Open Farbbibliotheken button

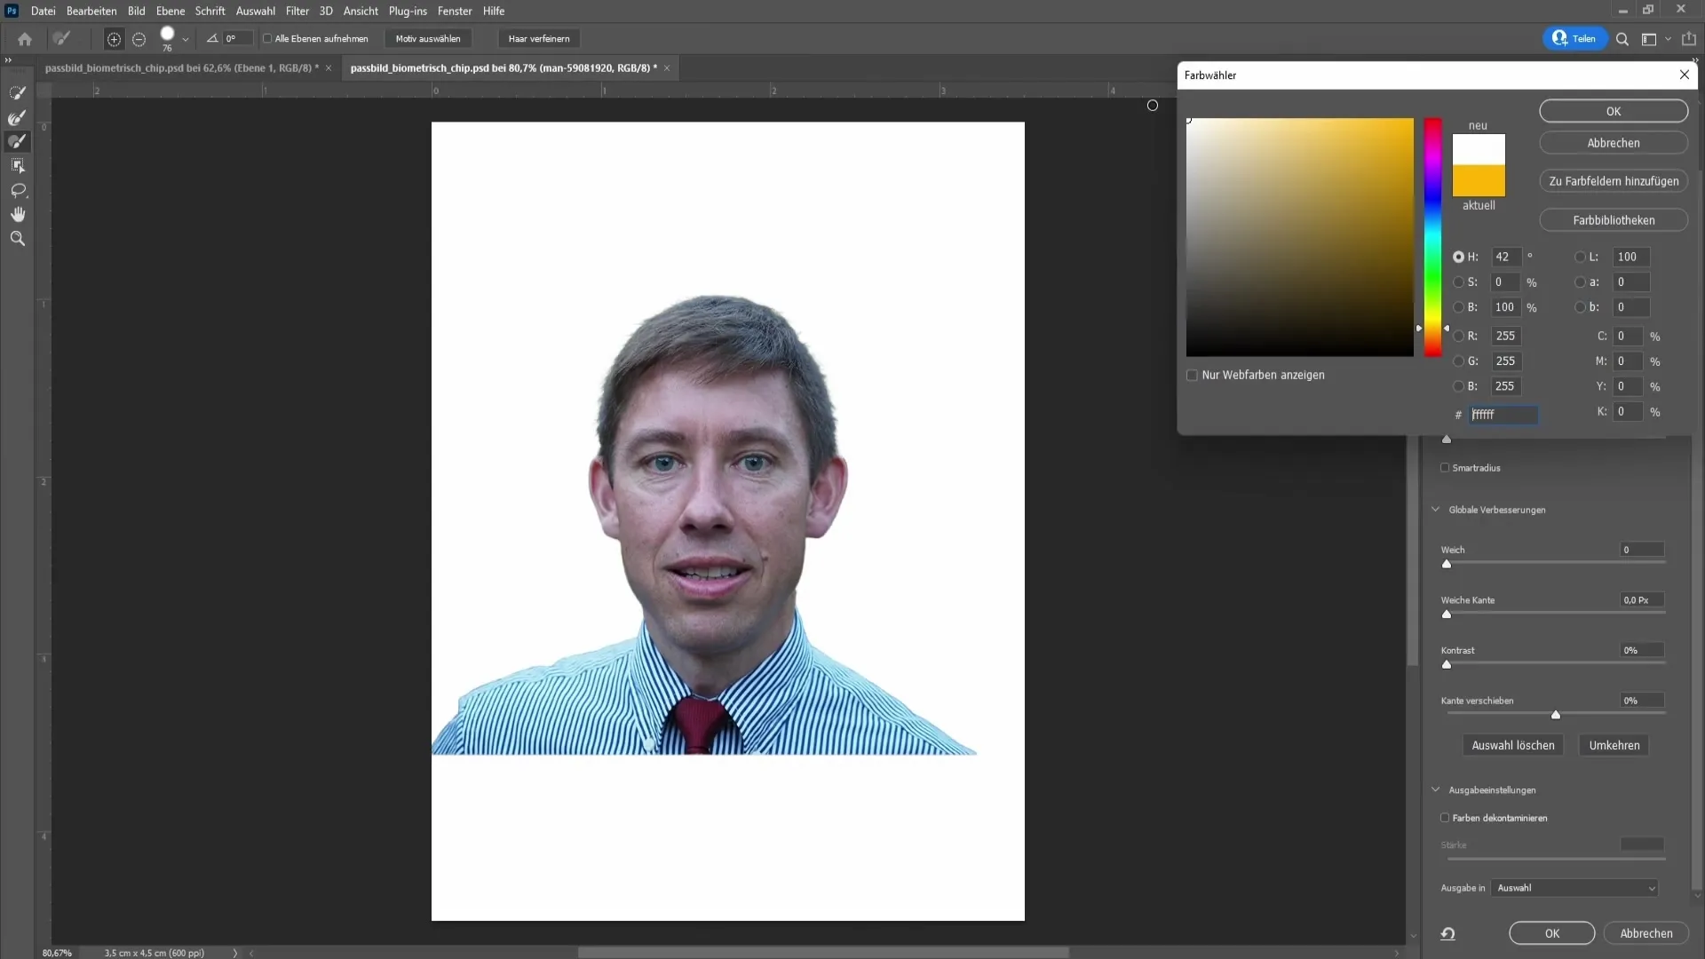point(1614,220)
